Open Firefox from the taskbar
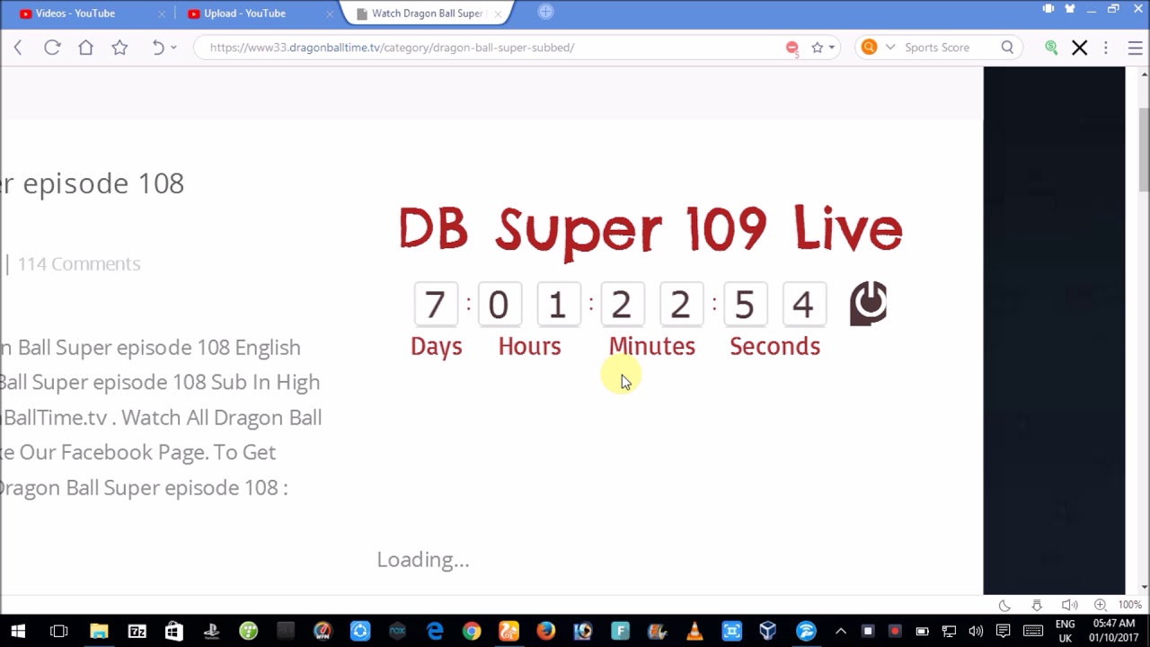The width and height of the screenshot is (1150, 647). (545, 631)
